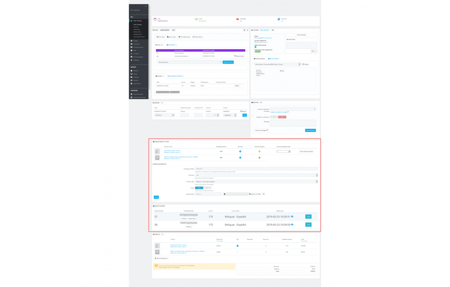The width and height of the screenshot is (450, 287).
Task: Click the Ajouter un fichier attachment icon
Action: click(256, 194)
